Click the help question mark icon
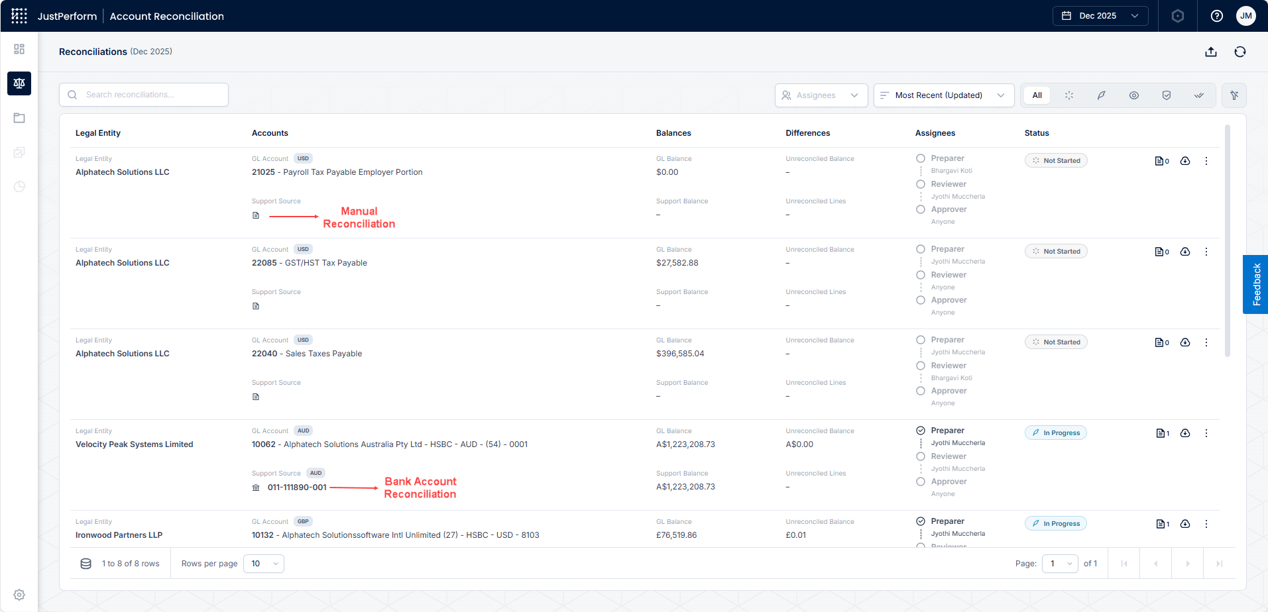1268x612 pixels. coord(1217,16)
